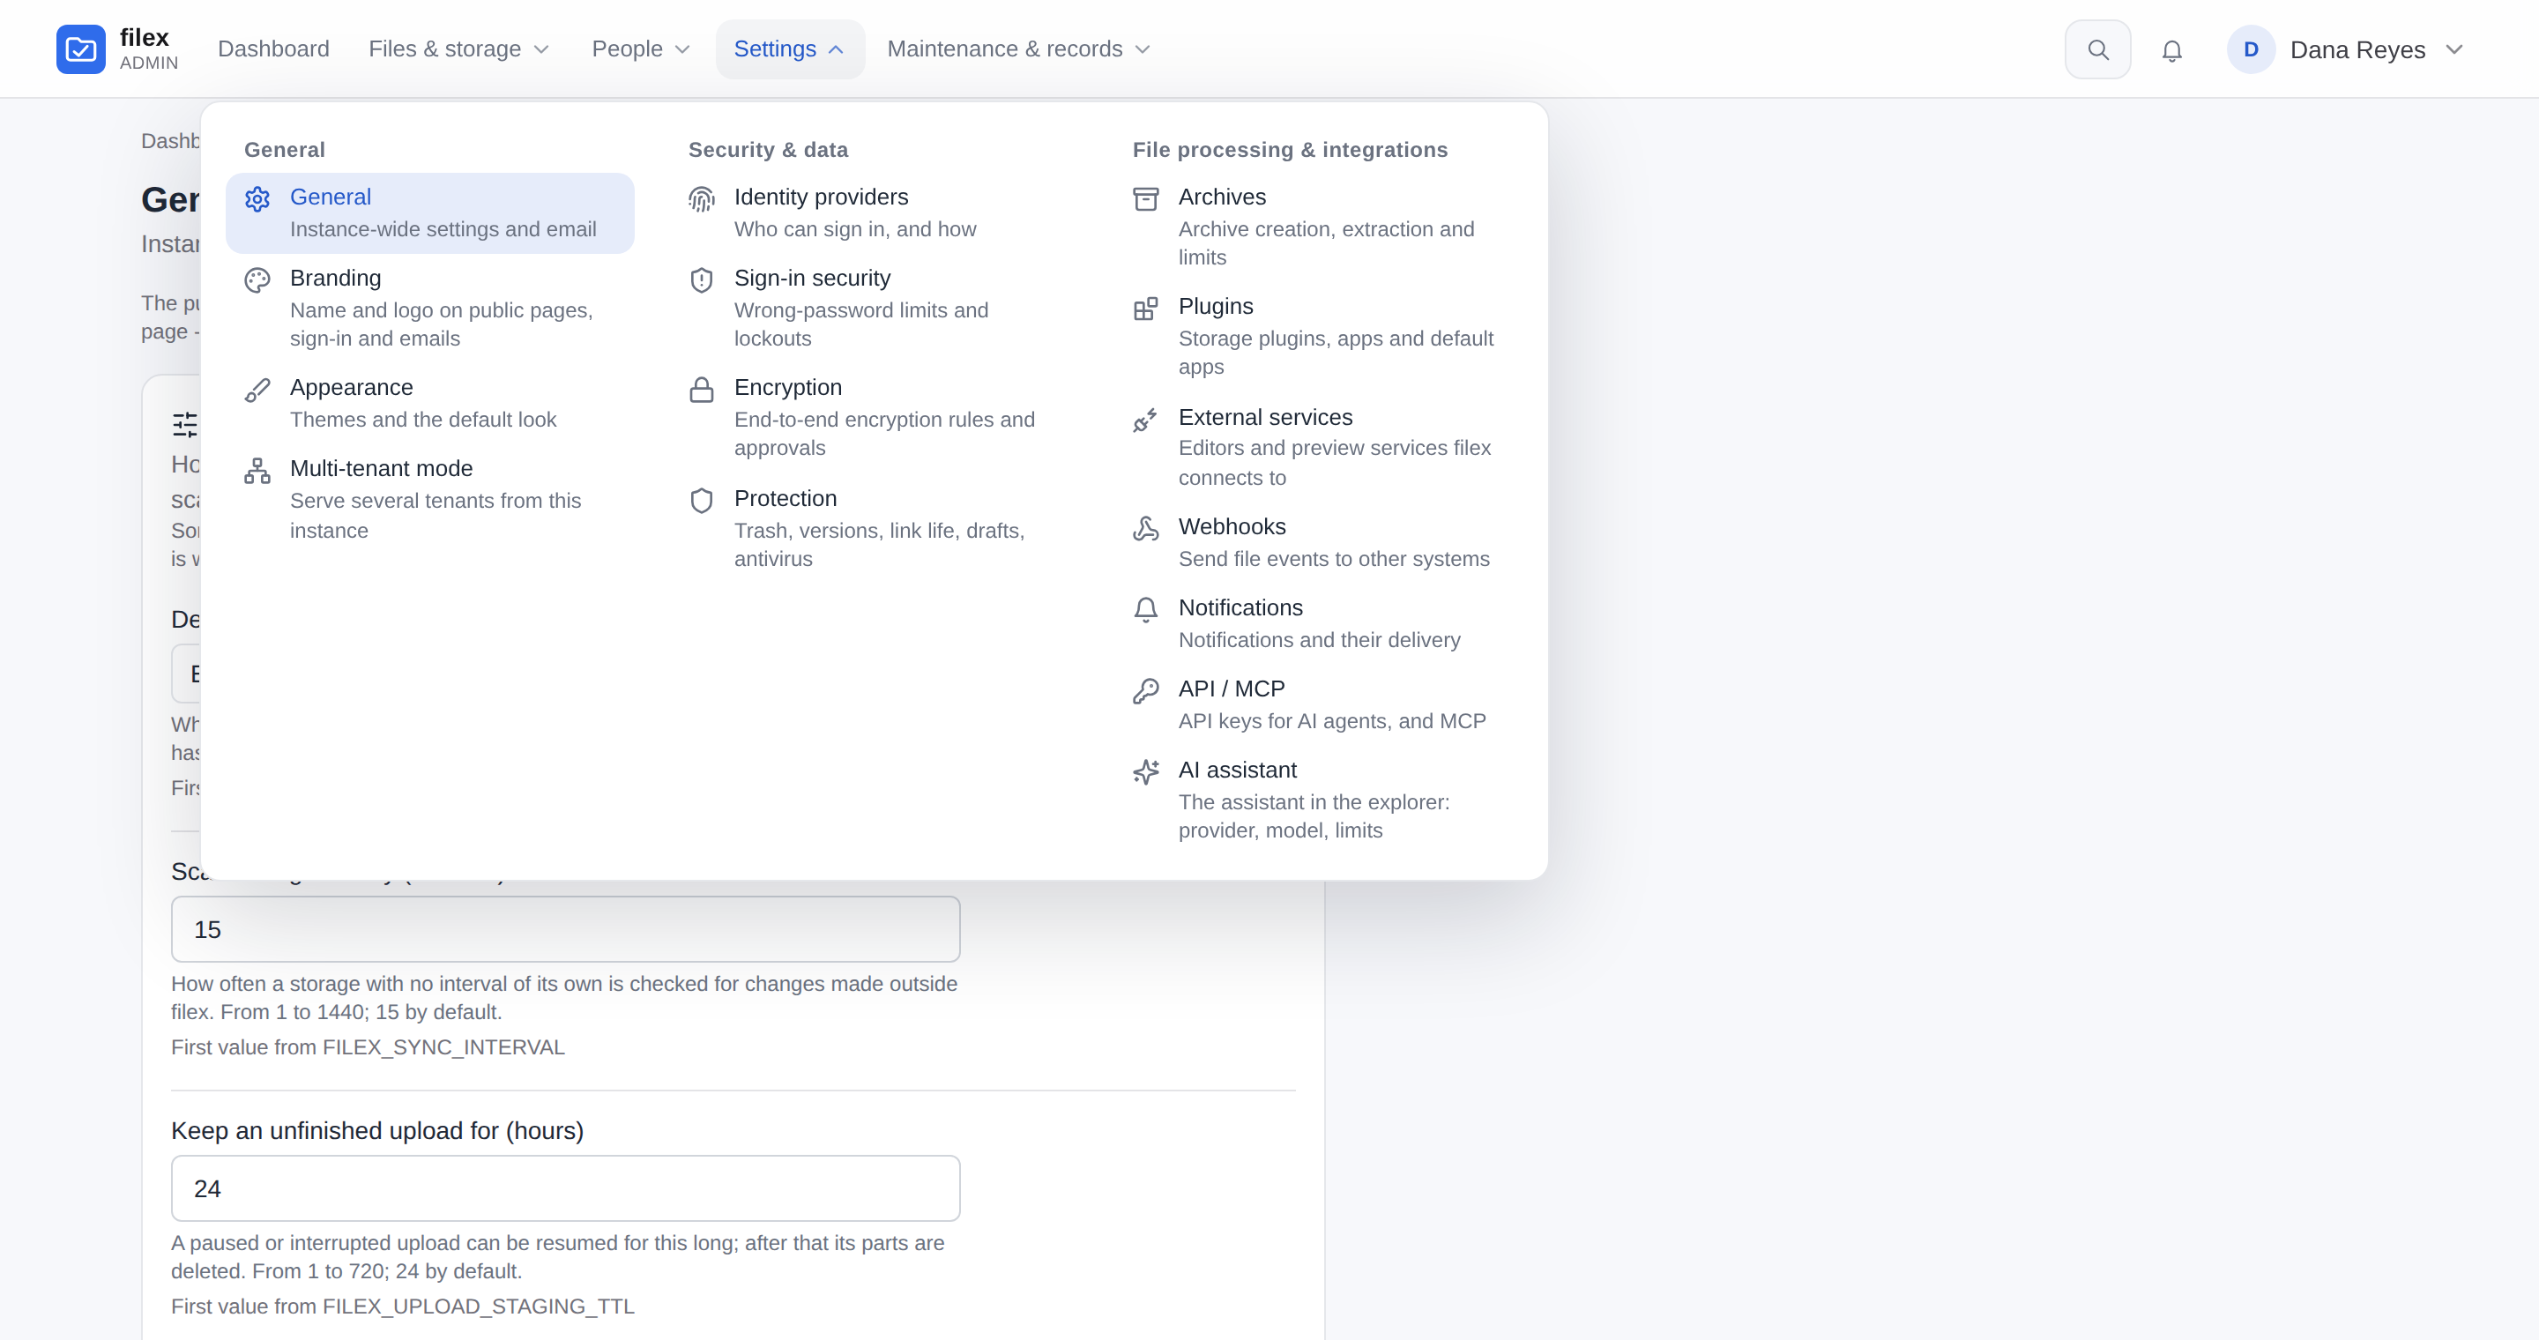Screen dimensions: 2539x1340
Task: Collapse the Settings menu
Action: coord(790,49)
